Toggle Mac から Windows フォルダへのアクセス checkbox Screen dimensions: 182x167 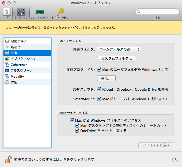point(72,120)
